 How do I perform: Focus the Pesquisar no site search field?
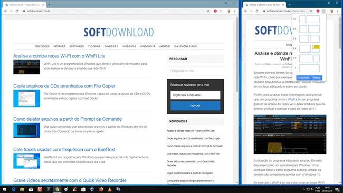(x=195, y=71)
